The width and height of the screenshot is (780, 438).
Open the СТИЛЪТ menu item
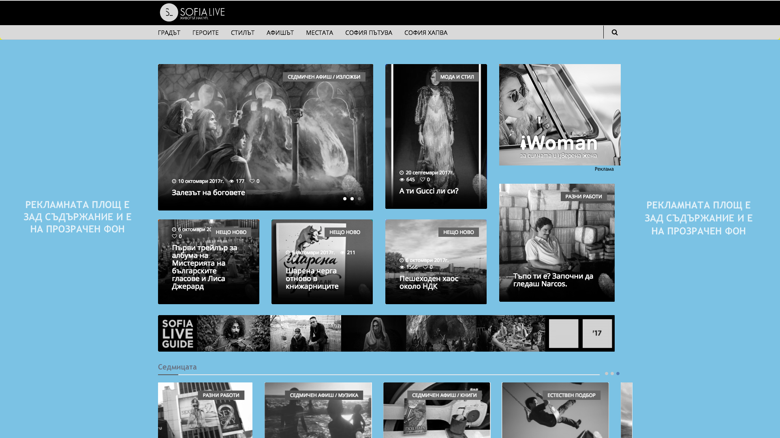pyautogui.click(x=242, y=33)
